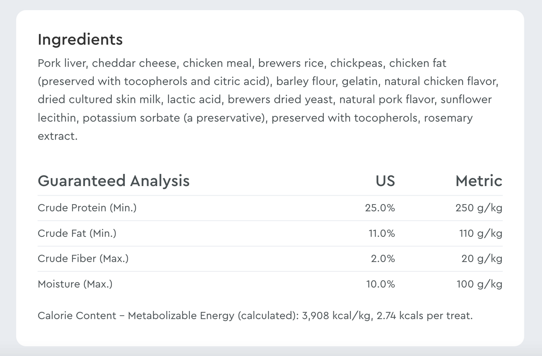Click the 11.0% fat value
The image size is (542, 356).
pyautogui.click(x=381, y=233)
